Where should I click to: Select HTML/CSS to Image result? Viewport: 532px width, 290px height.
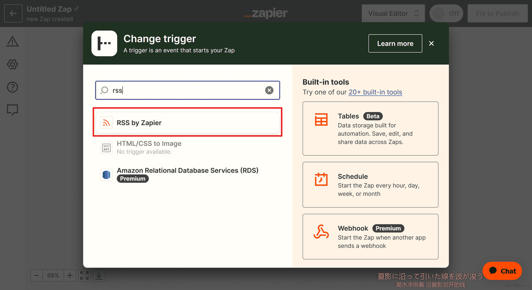188,148
